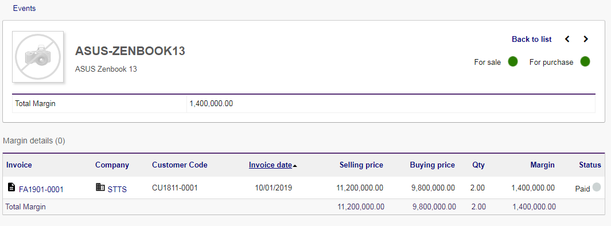
Task: Open invoice FA1901-0001
Action: [41, 190]
